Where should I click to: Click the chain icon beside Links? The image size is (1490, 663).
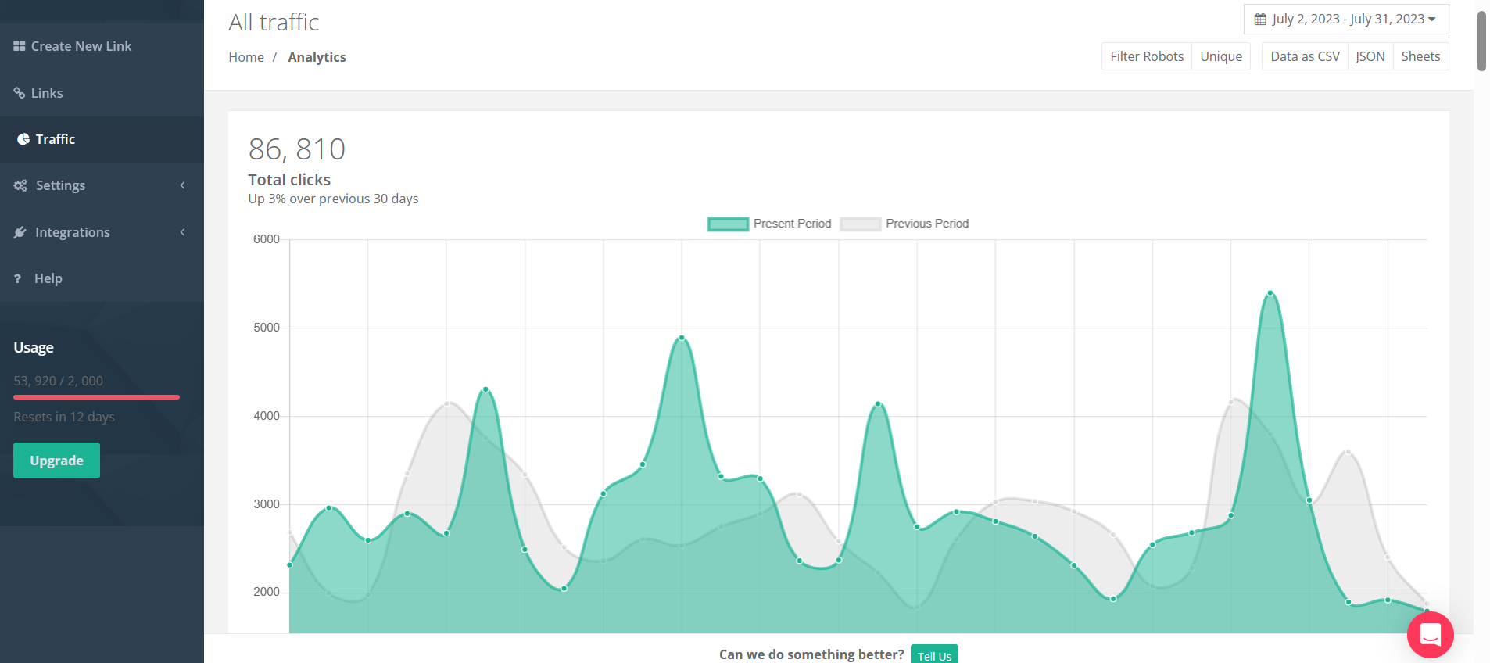tap(20, 93)
